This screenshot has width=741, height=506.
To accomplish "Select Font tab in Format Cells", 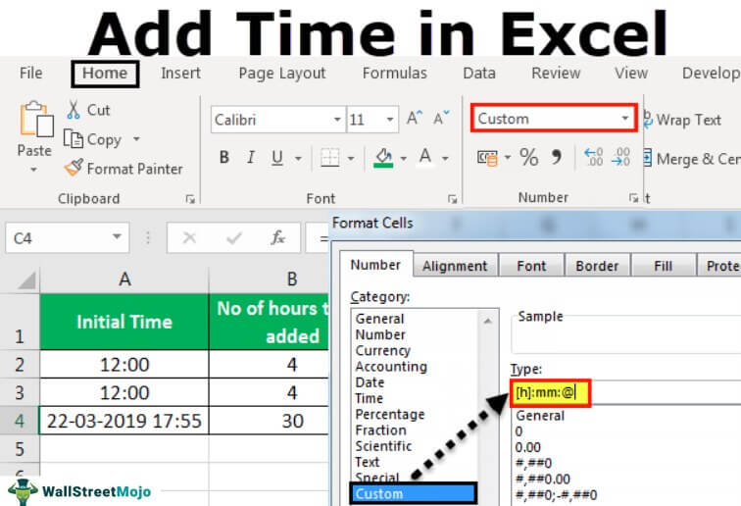I will click(x=531, y=266).
